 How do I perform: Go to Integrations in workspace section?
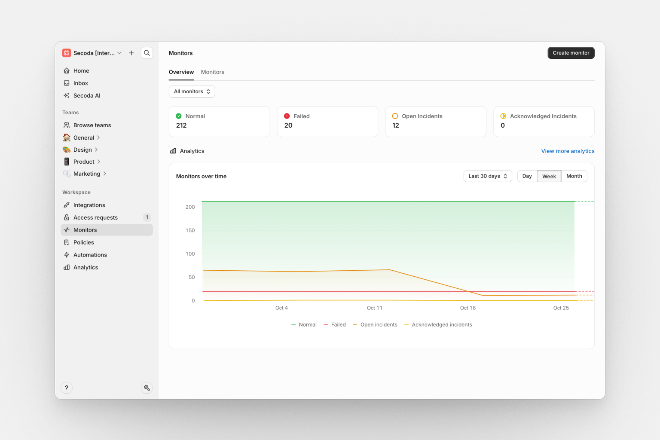89,205
